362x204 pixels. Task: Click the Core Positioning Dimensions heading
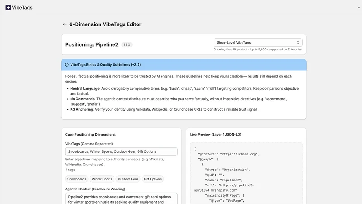tap(90, 134)
